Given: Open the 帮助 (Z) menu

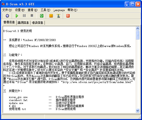Looking at the screenshot, I should (72, 10).
